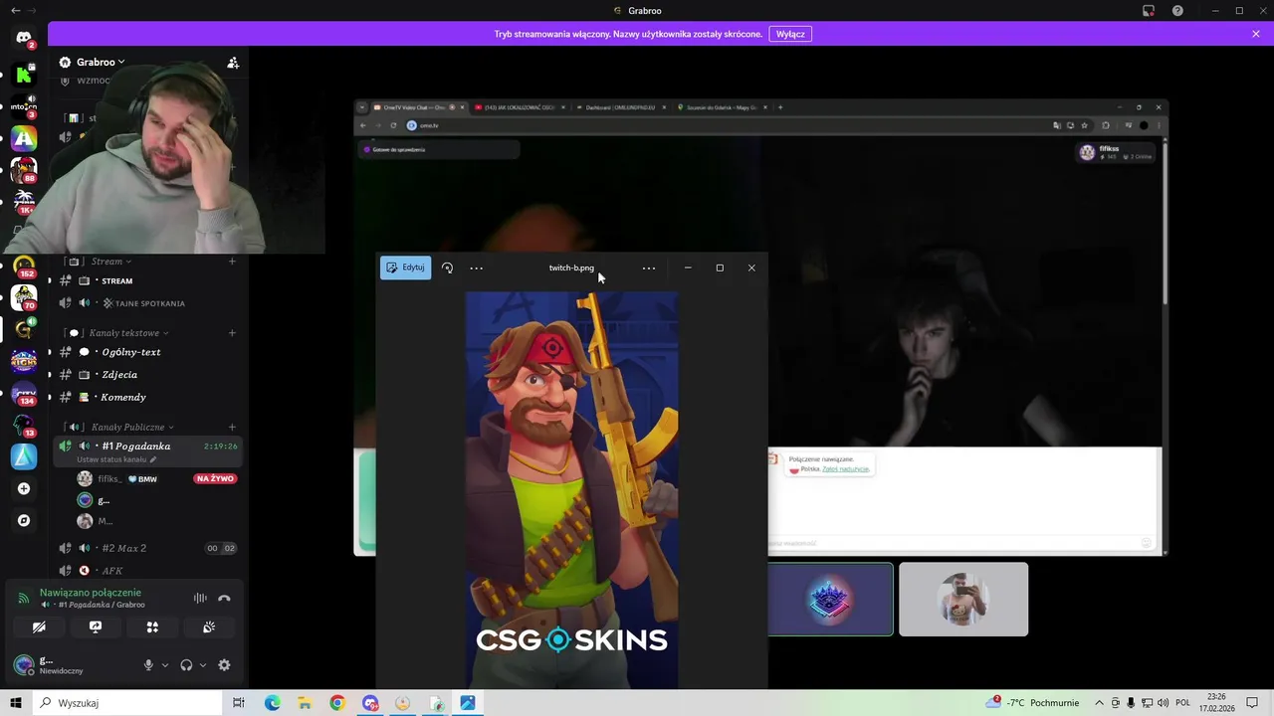Add a new Discord server
The height and width of the screenshot is (716, 1274).
pyautogui.click(x=24, y=488)
